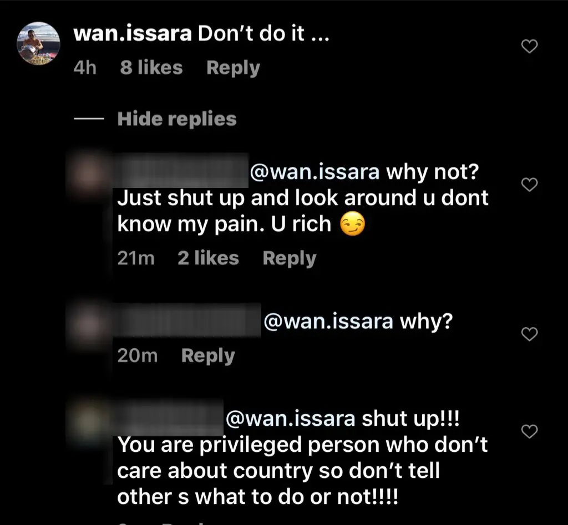Reply to the 21m old comment

[x=290, y=258]
